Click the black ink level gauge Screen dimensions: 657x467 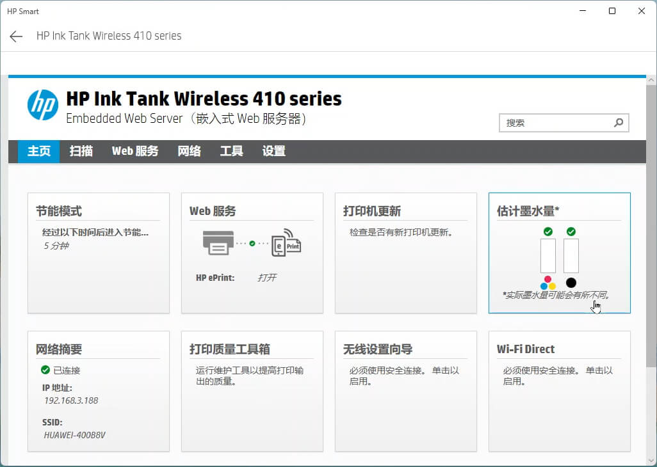[571, 256]
